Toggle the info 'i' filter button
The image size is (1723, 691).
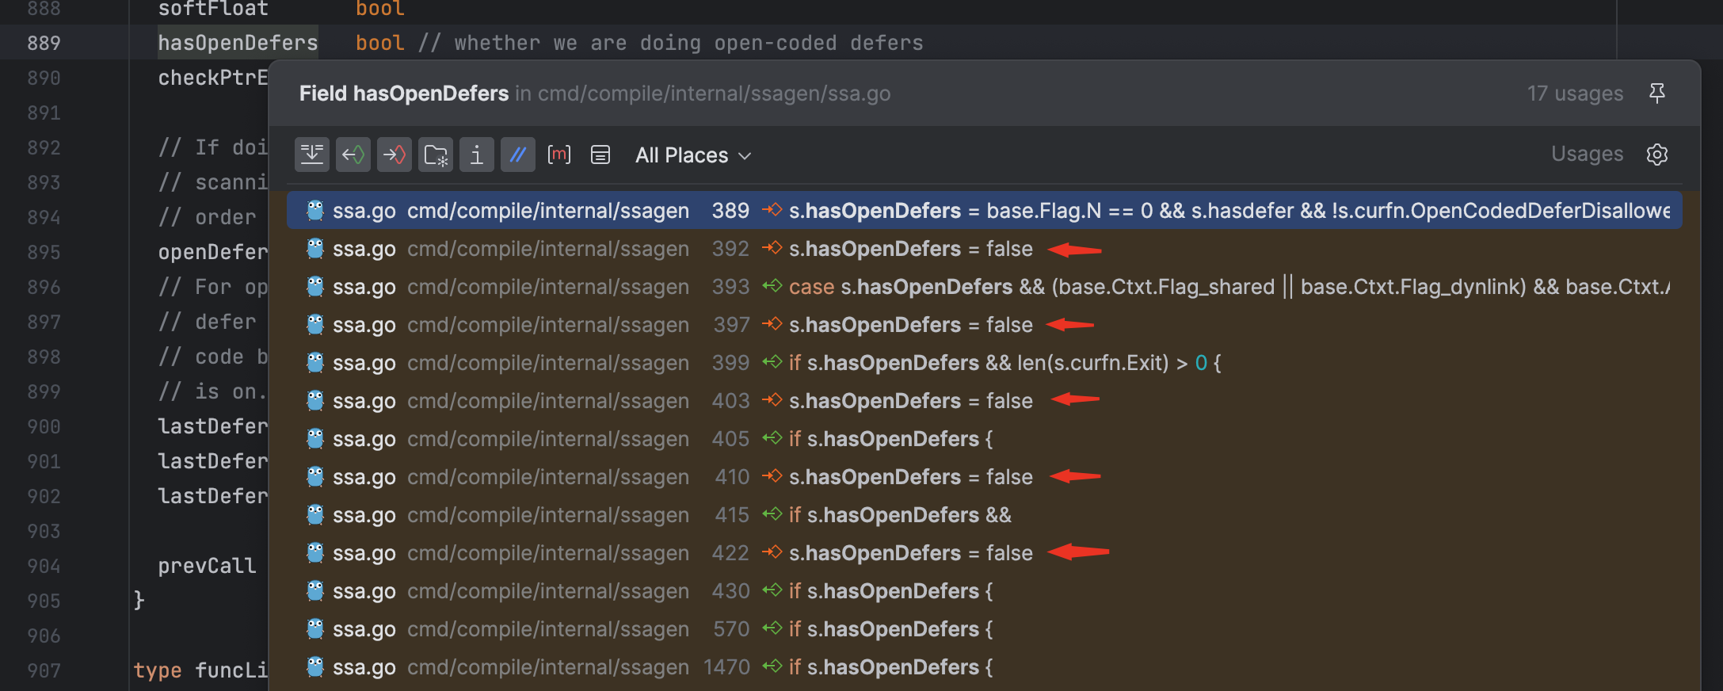477,155
